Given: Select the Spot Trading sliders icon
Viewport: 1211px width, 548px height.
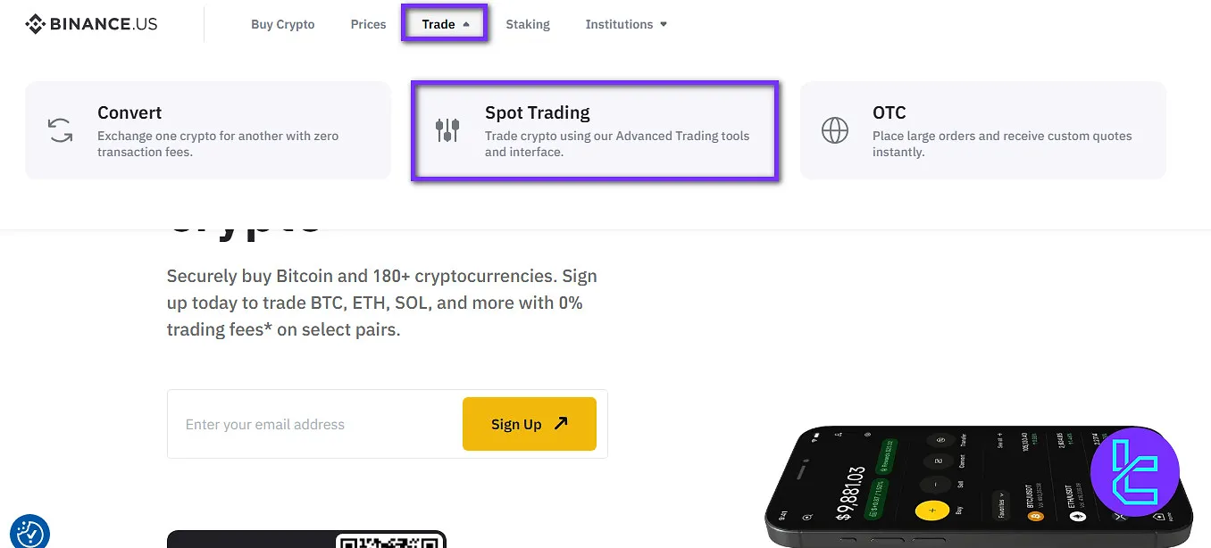Looking at the screenshot, I should (x=447, y=129).
